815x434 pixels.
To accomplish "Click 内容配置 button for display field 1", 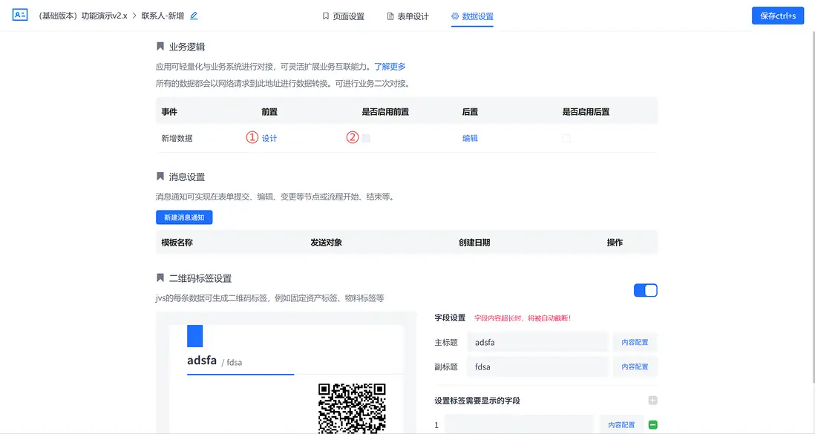I will coord(621,424).
